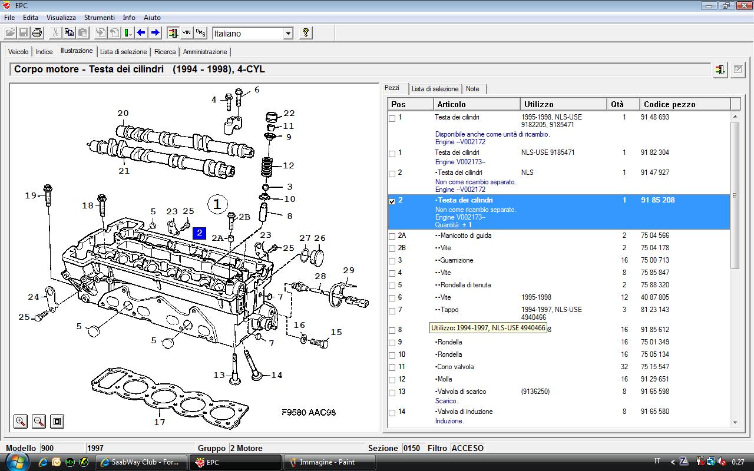Tick checkbox for 3 Guarnizione

(392, 261)
